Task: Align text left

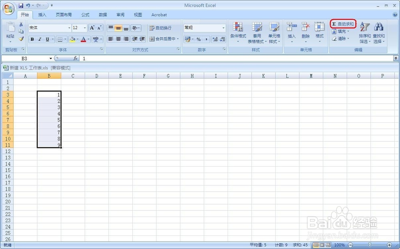Action: (x=110, y=39)
